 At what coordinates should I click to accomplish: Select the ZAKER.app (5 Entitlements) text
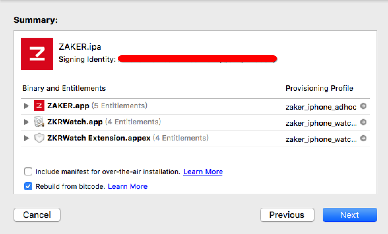[x=97, y=106]
